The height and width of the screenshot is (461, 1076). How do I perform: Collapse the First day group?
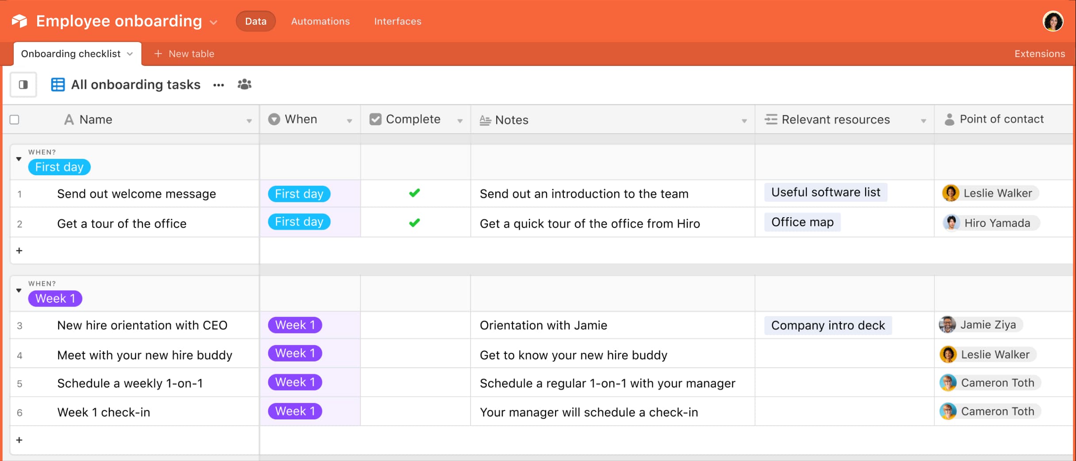[x=19, y=159]
